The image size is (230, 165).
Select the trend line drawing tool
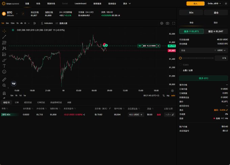[x=4, y=37]
